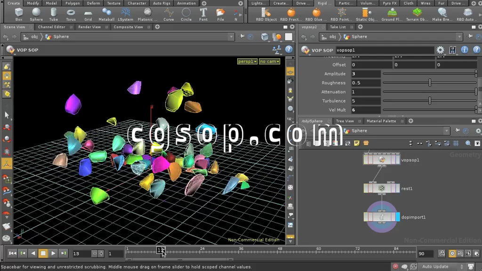The width and height of the screenshot is (482, 271).
Task: Open the parameter gear menu for vopsop1
Action: [x=440, y=50]
